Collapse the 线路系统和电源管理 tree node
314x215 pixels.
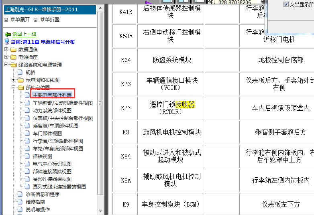point(6,65)
